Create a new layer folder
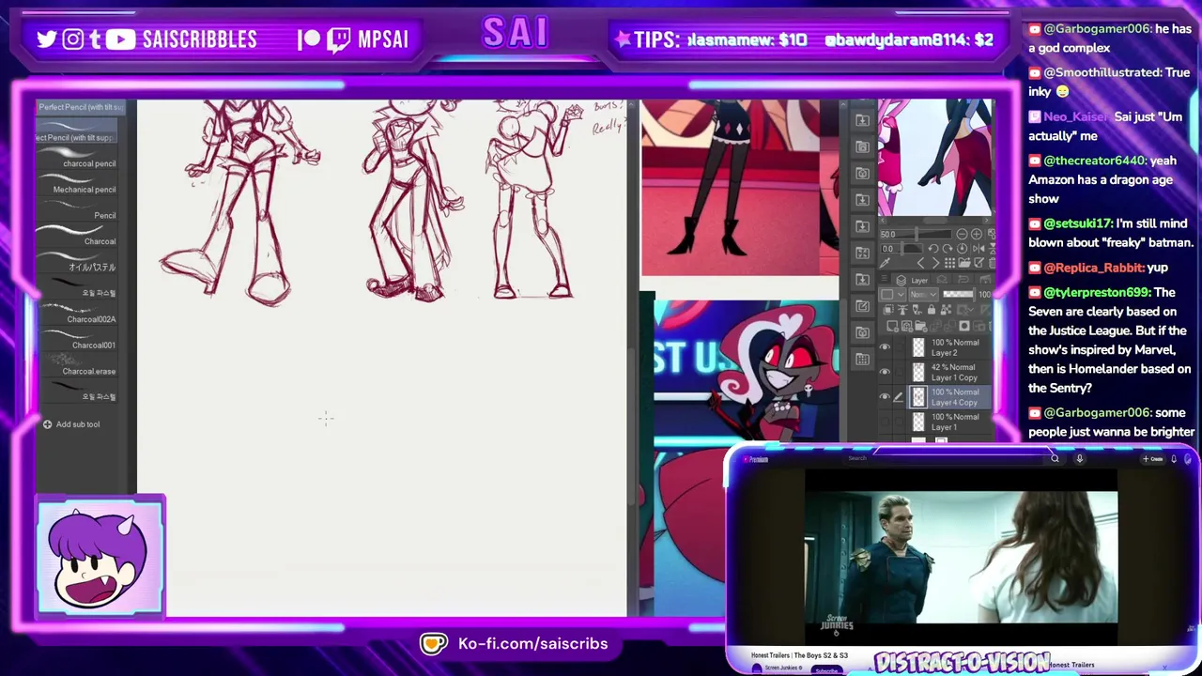This screenshot has height=676, width=1202. 920,326
